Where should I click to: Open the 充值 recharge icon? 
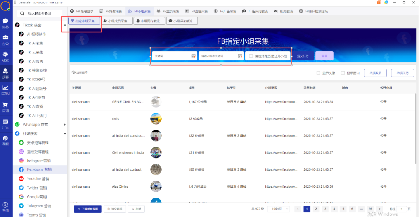[x=5, y=207]
